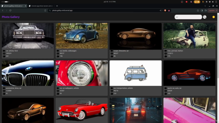Open the system clock Jul 19 date
This screenshot has width=219, height=123.
point(109,2)
